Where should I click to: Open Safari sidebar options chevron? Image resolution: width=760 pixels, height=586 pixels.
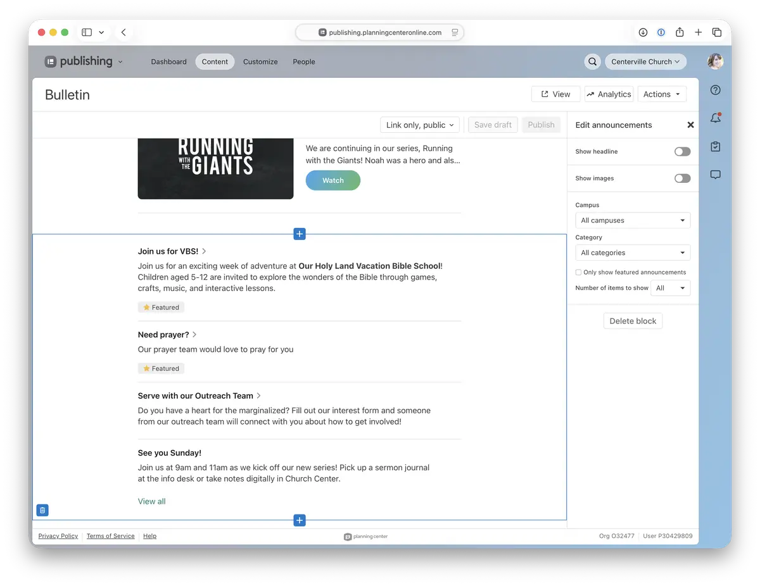click(x=101, y=32)
